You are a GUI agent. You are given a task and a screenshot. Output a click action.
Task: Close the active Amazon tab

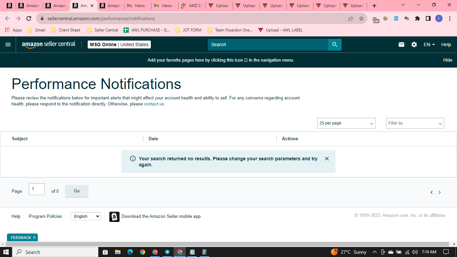[x=92, y=6]
